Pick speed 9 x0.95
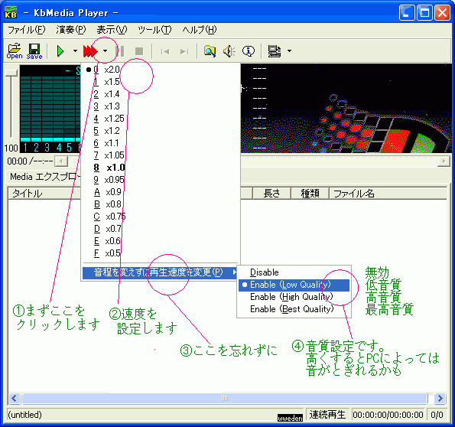The width and height of the screenshot is (455, 427). coord(161,180)
